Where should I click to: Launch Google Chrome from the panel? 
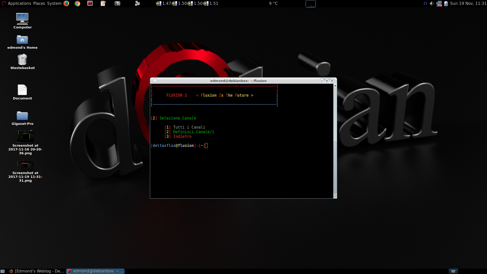77,3
